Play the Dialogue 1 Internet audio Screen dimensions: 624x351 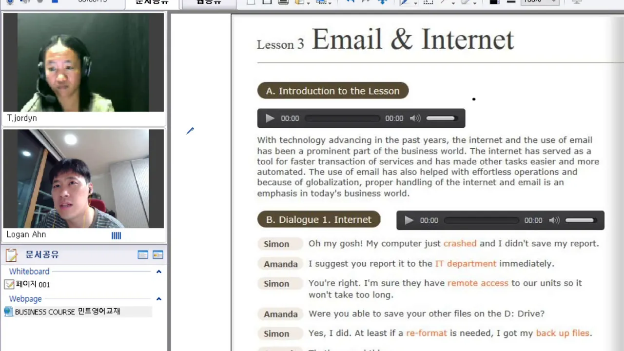[409, 220]
